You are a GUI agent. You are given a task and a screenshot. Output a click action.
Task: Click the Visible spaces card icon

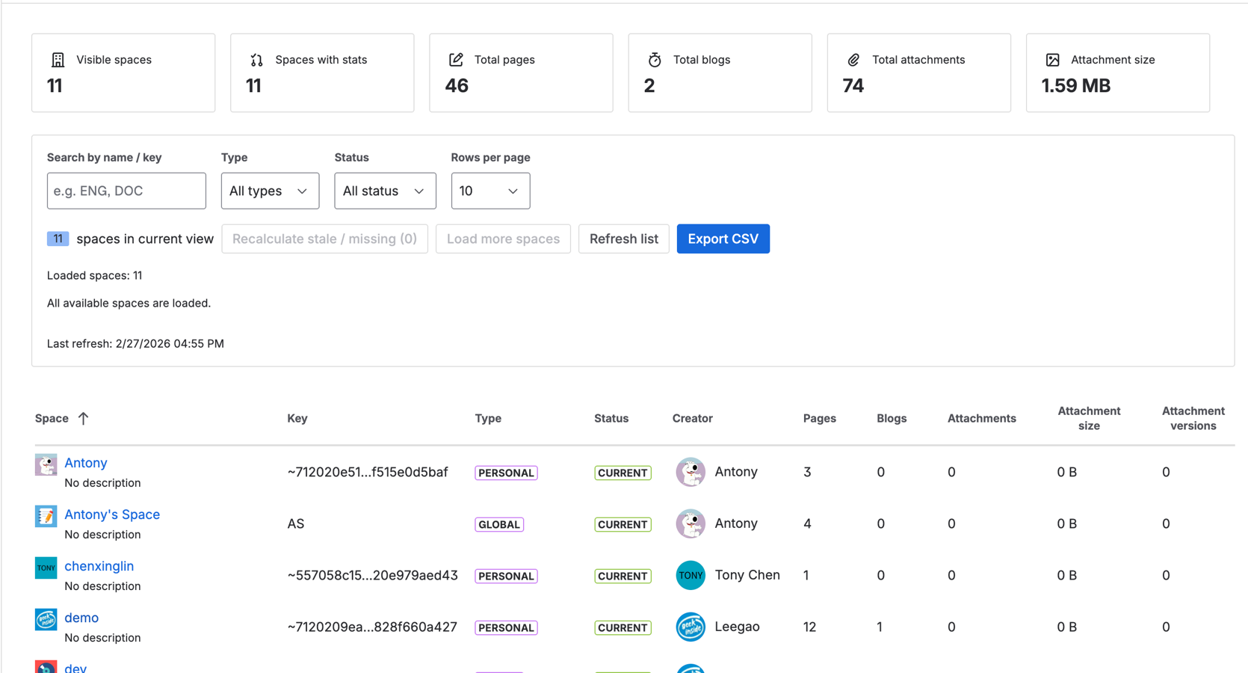[x=58, y=59]
